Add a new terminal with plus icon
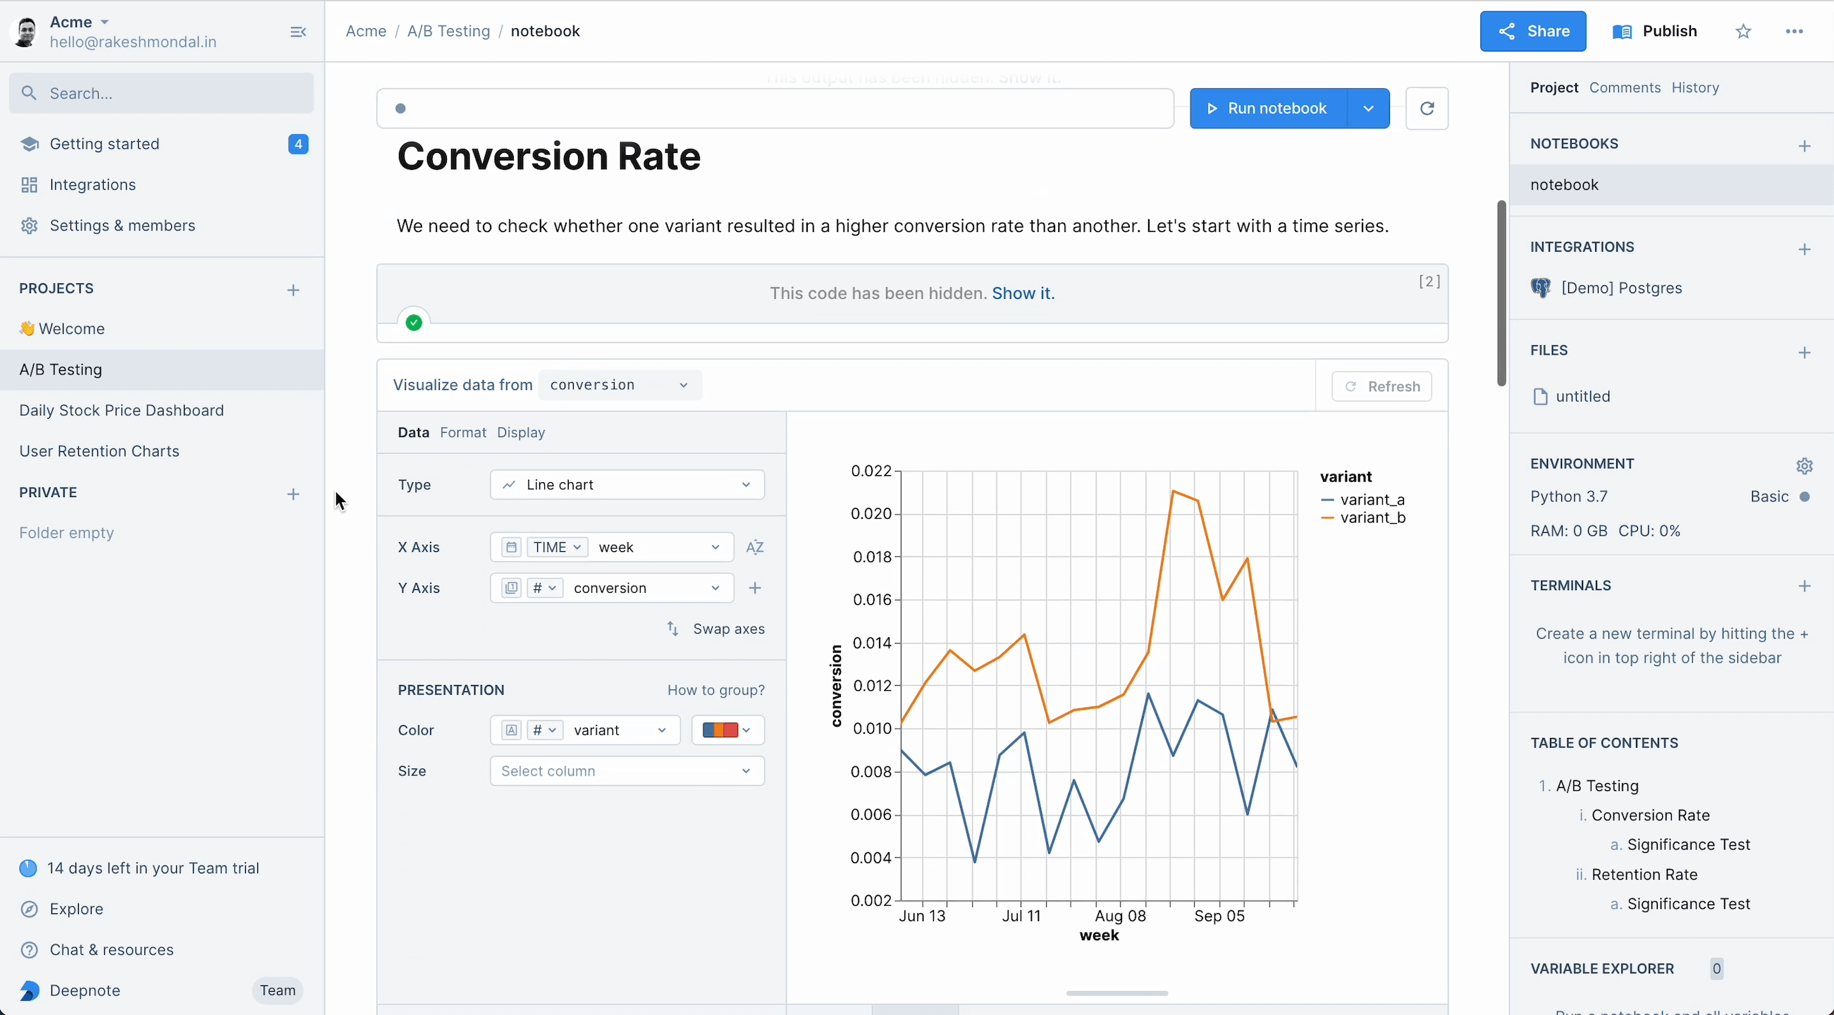1834x1015 pixels. tap(1804, 586)
